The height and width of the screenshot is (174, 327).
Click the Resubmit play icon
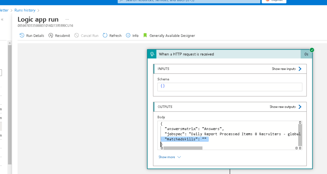point(51,35)
